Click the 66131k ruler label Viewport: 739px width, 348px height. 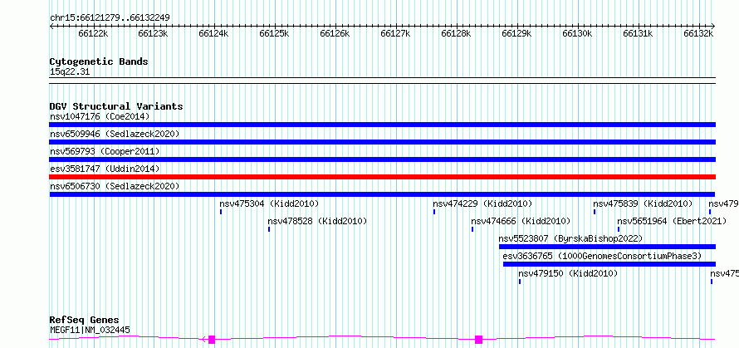click(x=639, y=33)
